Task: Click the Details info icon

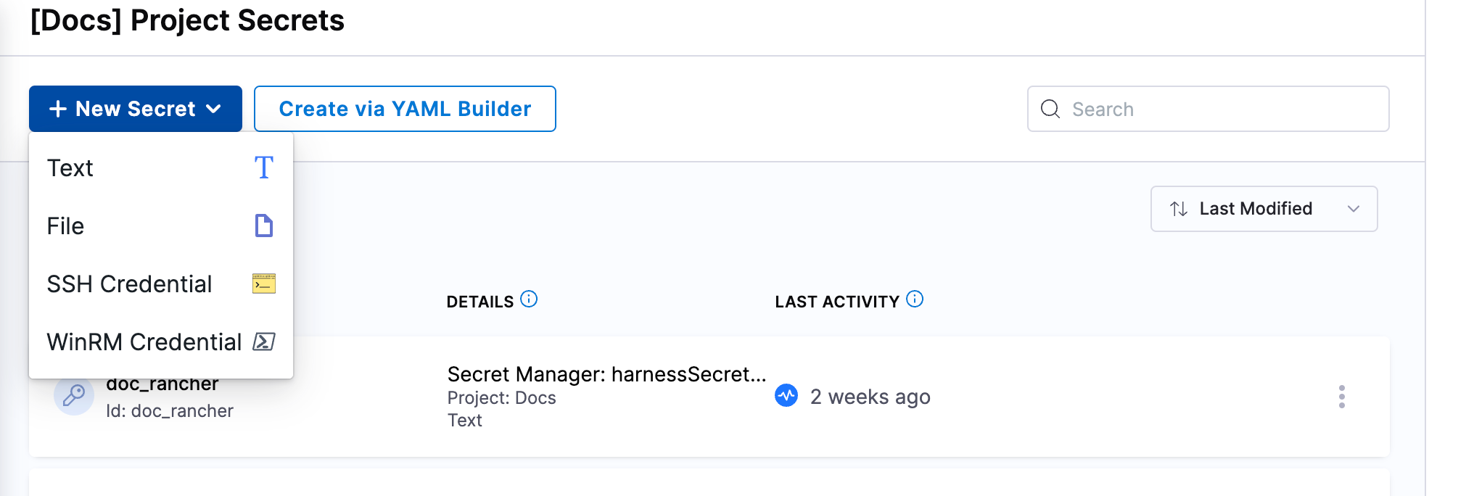Action: (x=530, y=299)
